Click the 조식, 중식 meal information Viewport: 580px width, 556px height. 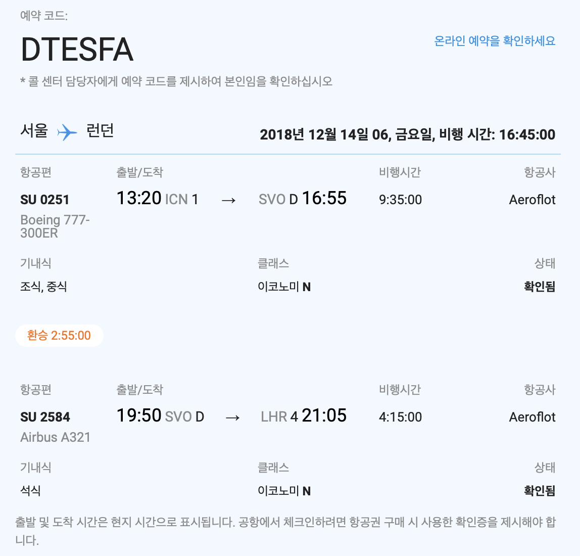pos(43,287)
